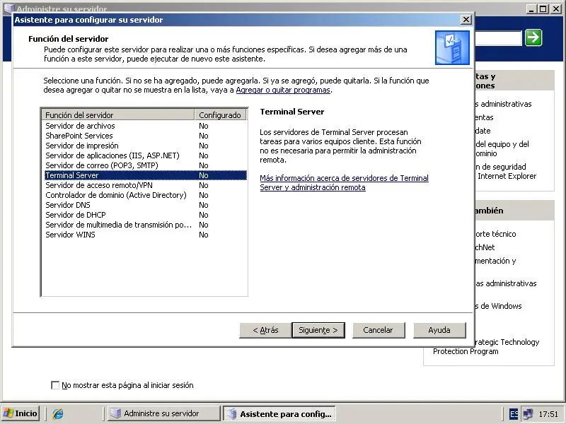Image resolution: width=566 pixels, height=424 pixels.
Task: Click the ES language indicator in the tray
Action: click(514, 413)
